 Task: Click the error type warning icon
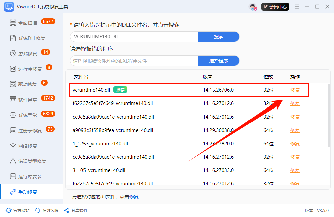tap(13, 161)
